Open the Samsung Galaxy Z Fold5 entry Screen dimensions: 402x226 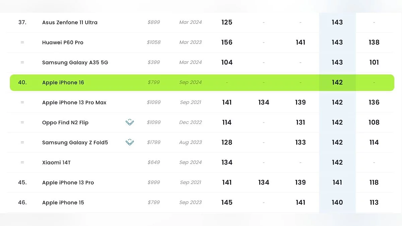pyautogui.click(x=75, y=143)
